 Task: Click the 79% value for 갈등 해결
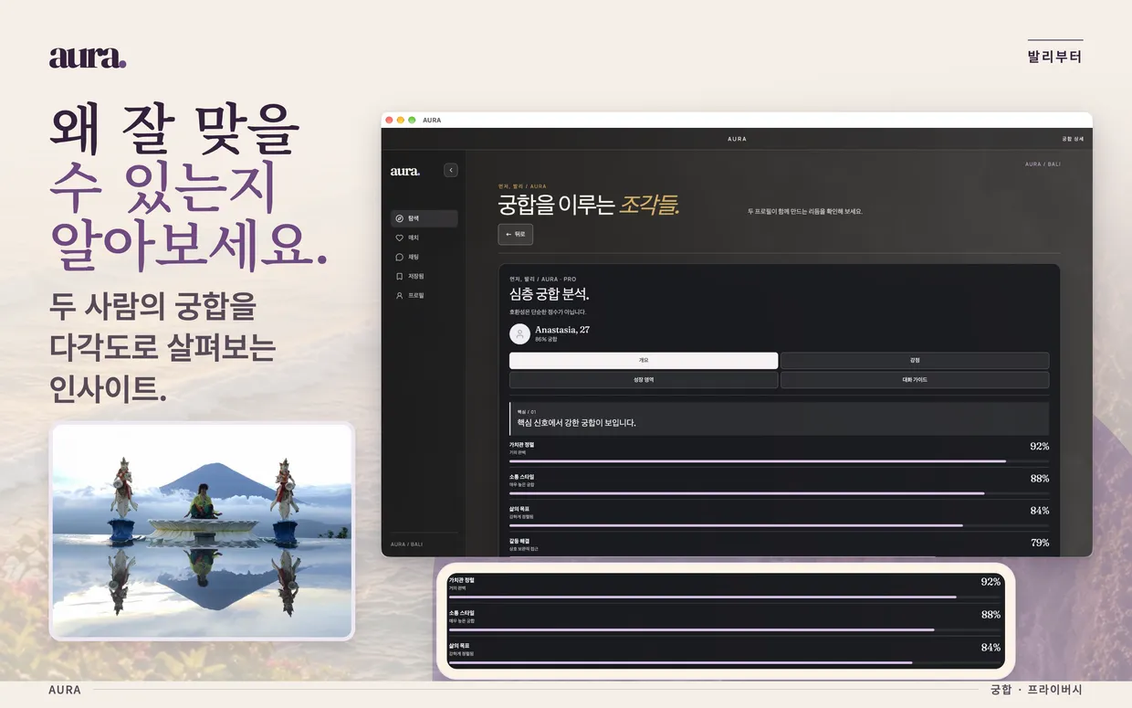click(1039, 543)
